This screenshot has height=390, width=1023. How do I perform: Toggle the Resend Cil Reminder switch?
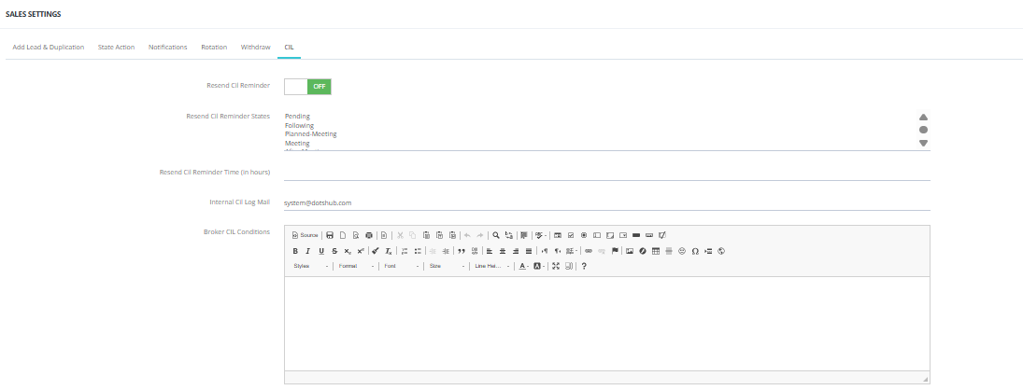tap(308, 87)
